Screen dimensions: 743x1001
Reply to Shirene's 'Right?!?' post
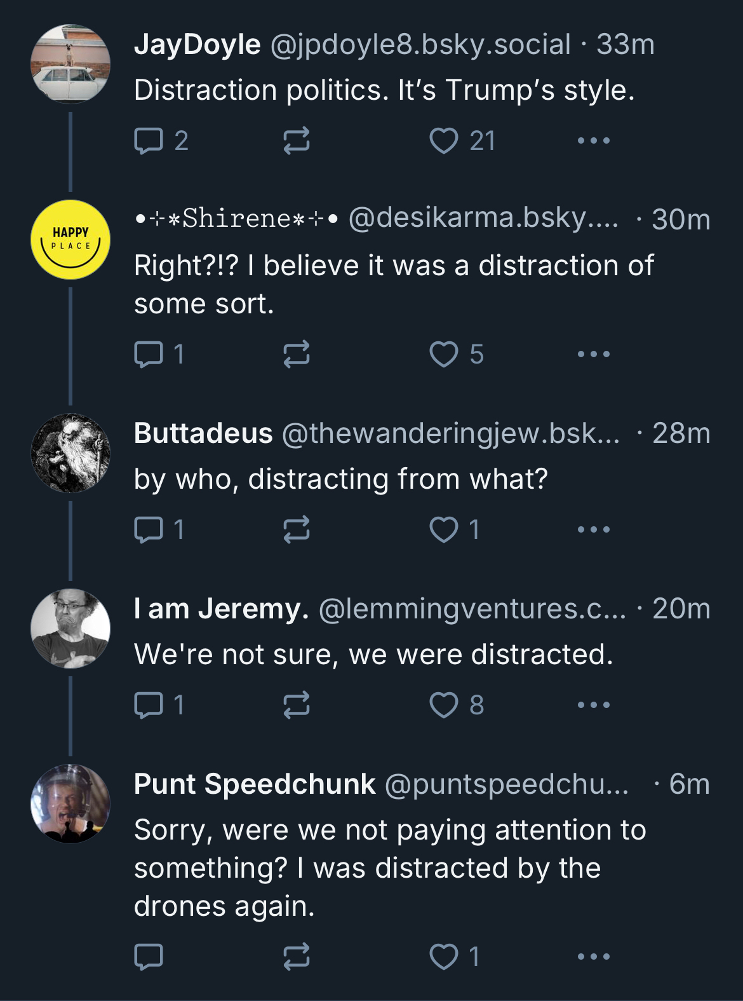[x=149, y=355]
